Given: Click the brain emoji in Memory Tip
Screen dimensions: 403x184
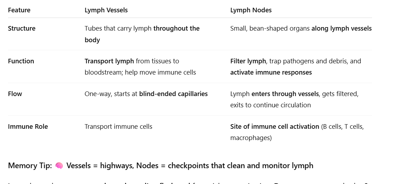Looking at the screenshot, I should pyautogui.click(x=59, y=166).
